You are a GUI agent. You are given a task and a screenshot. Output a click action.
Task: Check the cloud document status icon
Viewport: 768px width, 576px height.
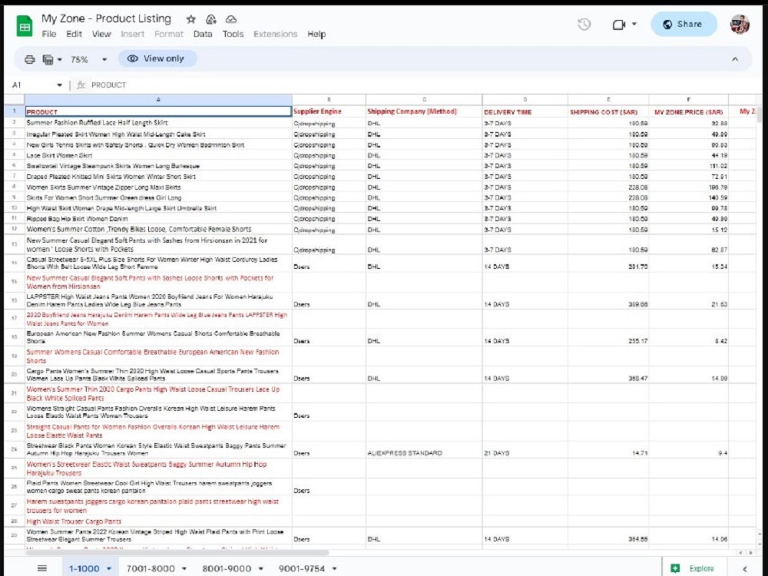(x=231, y=19)
